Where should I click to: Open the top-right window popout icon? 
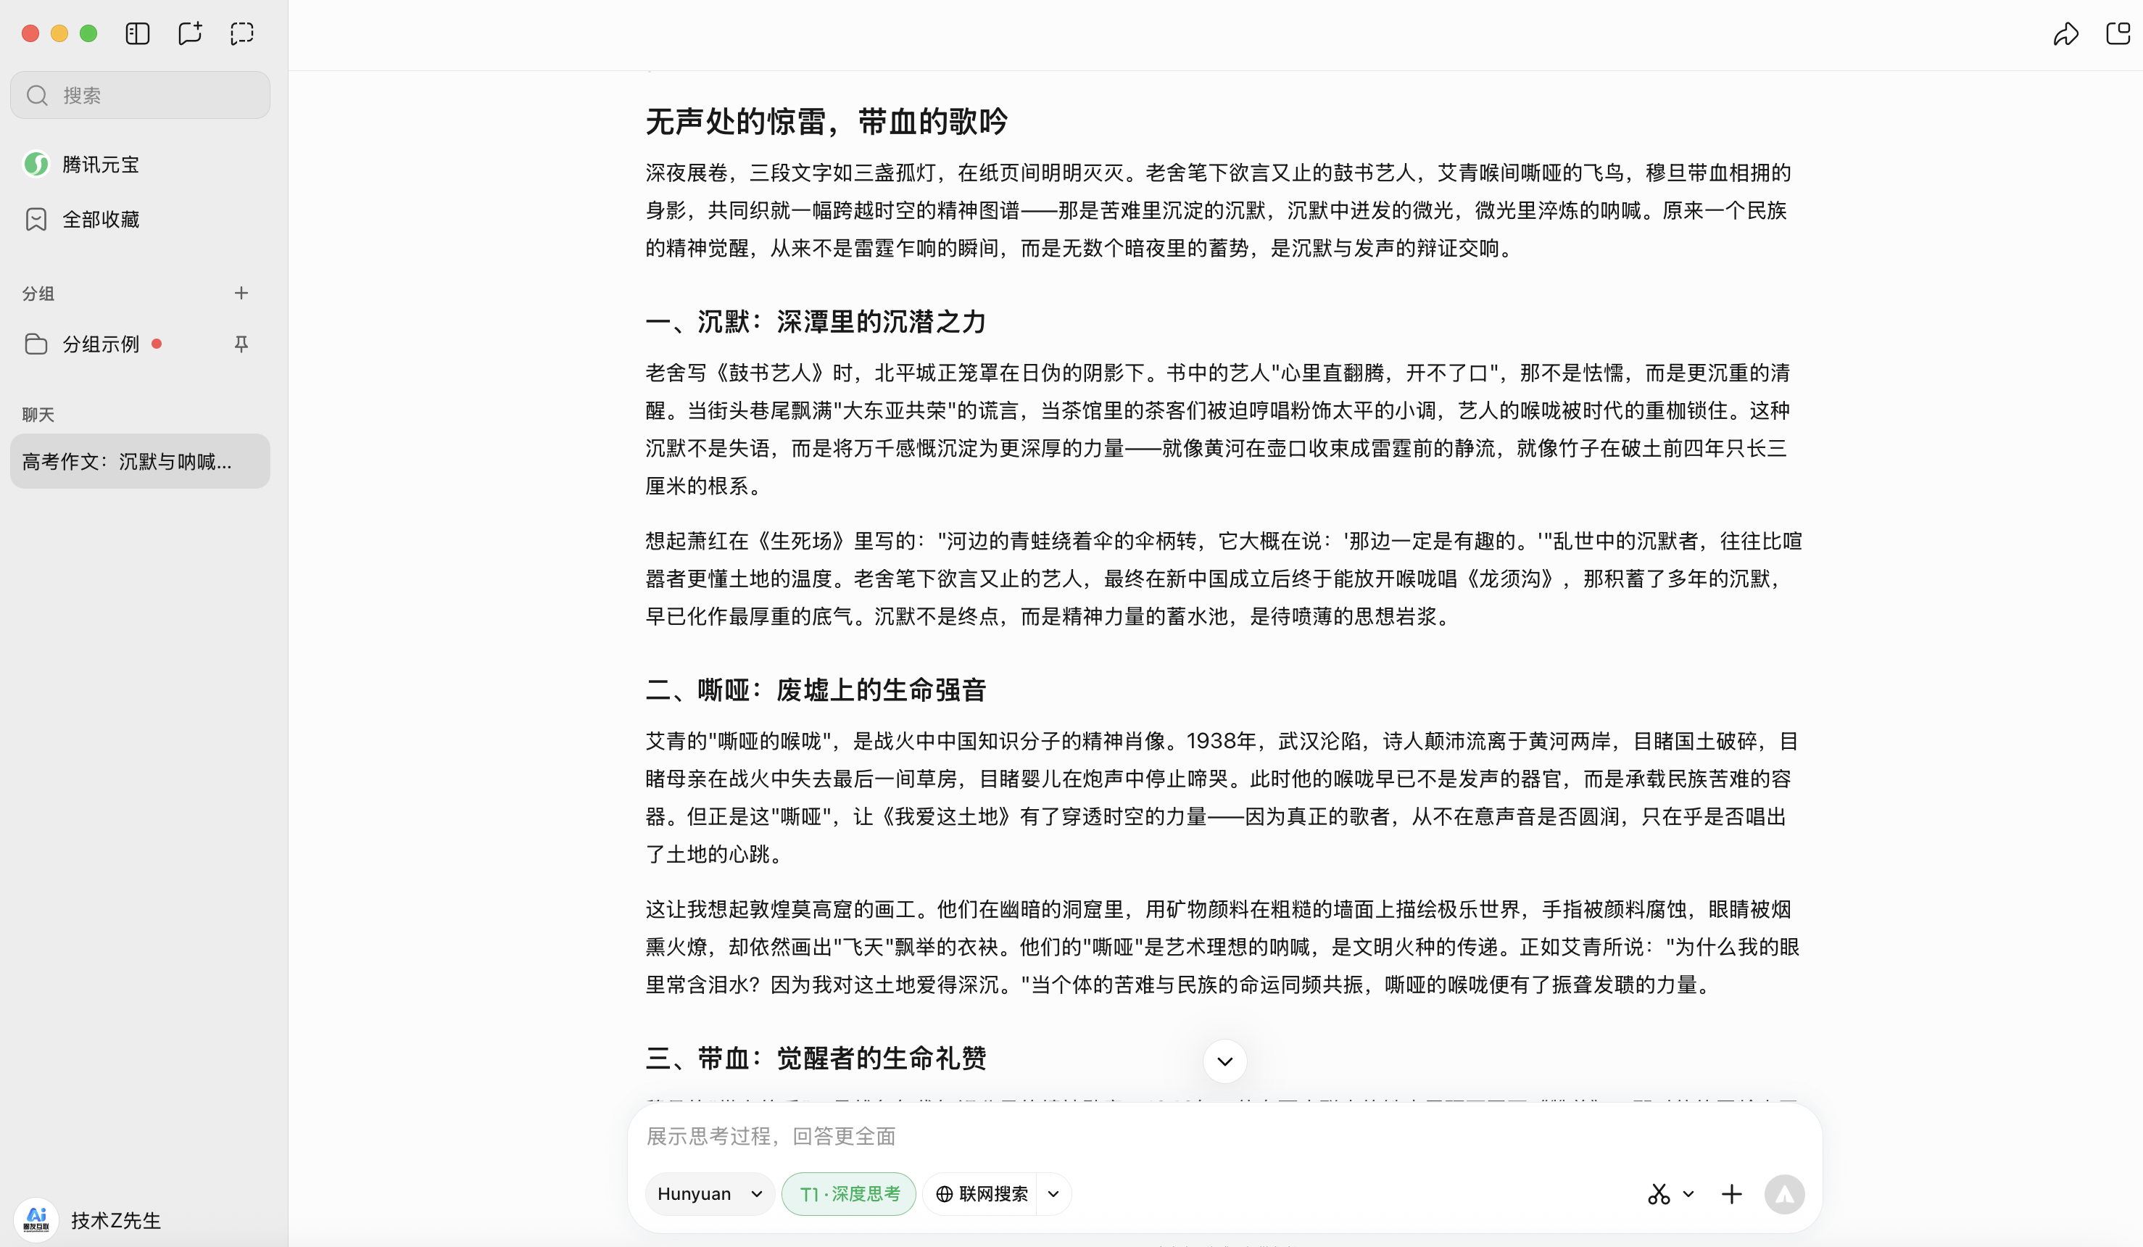point(2118,33)
